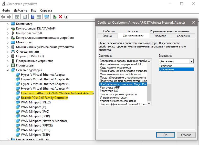Click the Show/hide console tree icon
199x145 pixels.
coord(17,17)
